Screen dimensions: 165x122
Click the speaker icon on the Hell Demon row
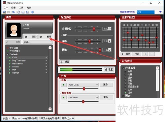[x=47, y=63]
